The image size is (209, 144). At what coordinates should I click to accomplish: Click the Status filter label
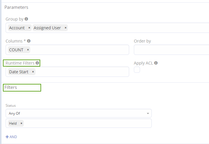click(11, 106)
